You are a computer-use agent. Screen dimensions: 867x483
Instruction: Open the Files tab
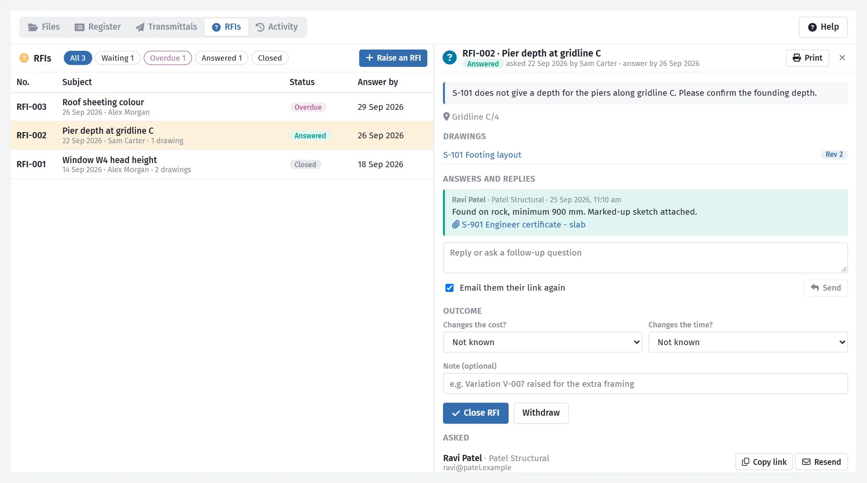coord(44,27)
